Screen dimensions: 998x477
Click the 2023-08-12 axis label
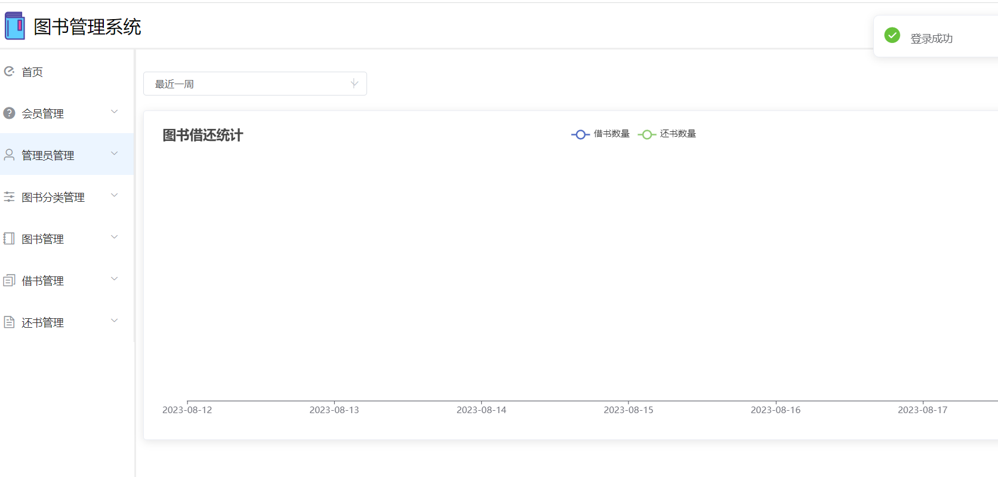(x=187, y=410)
